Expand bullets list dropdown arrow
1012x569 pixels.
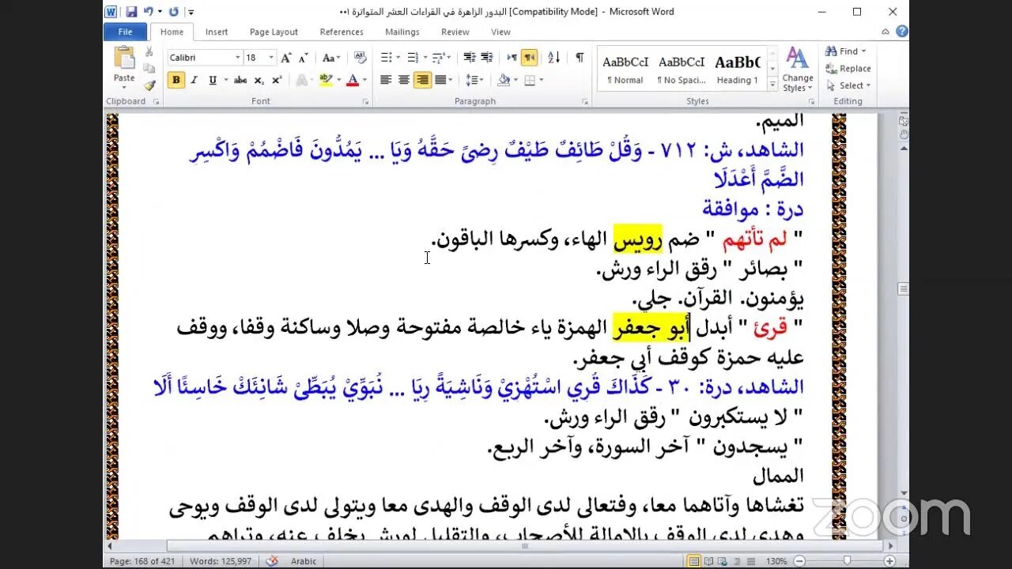pos(398,58)
